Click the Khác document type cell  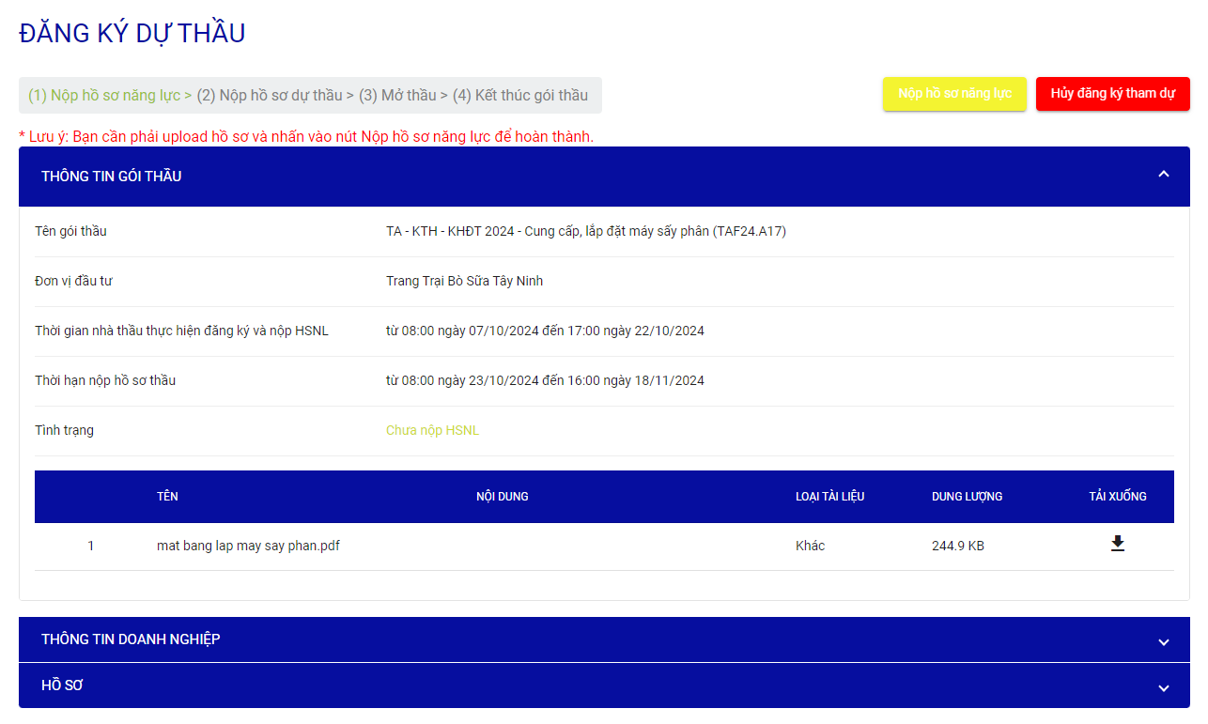(x=810, y=546)
